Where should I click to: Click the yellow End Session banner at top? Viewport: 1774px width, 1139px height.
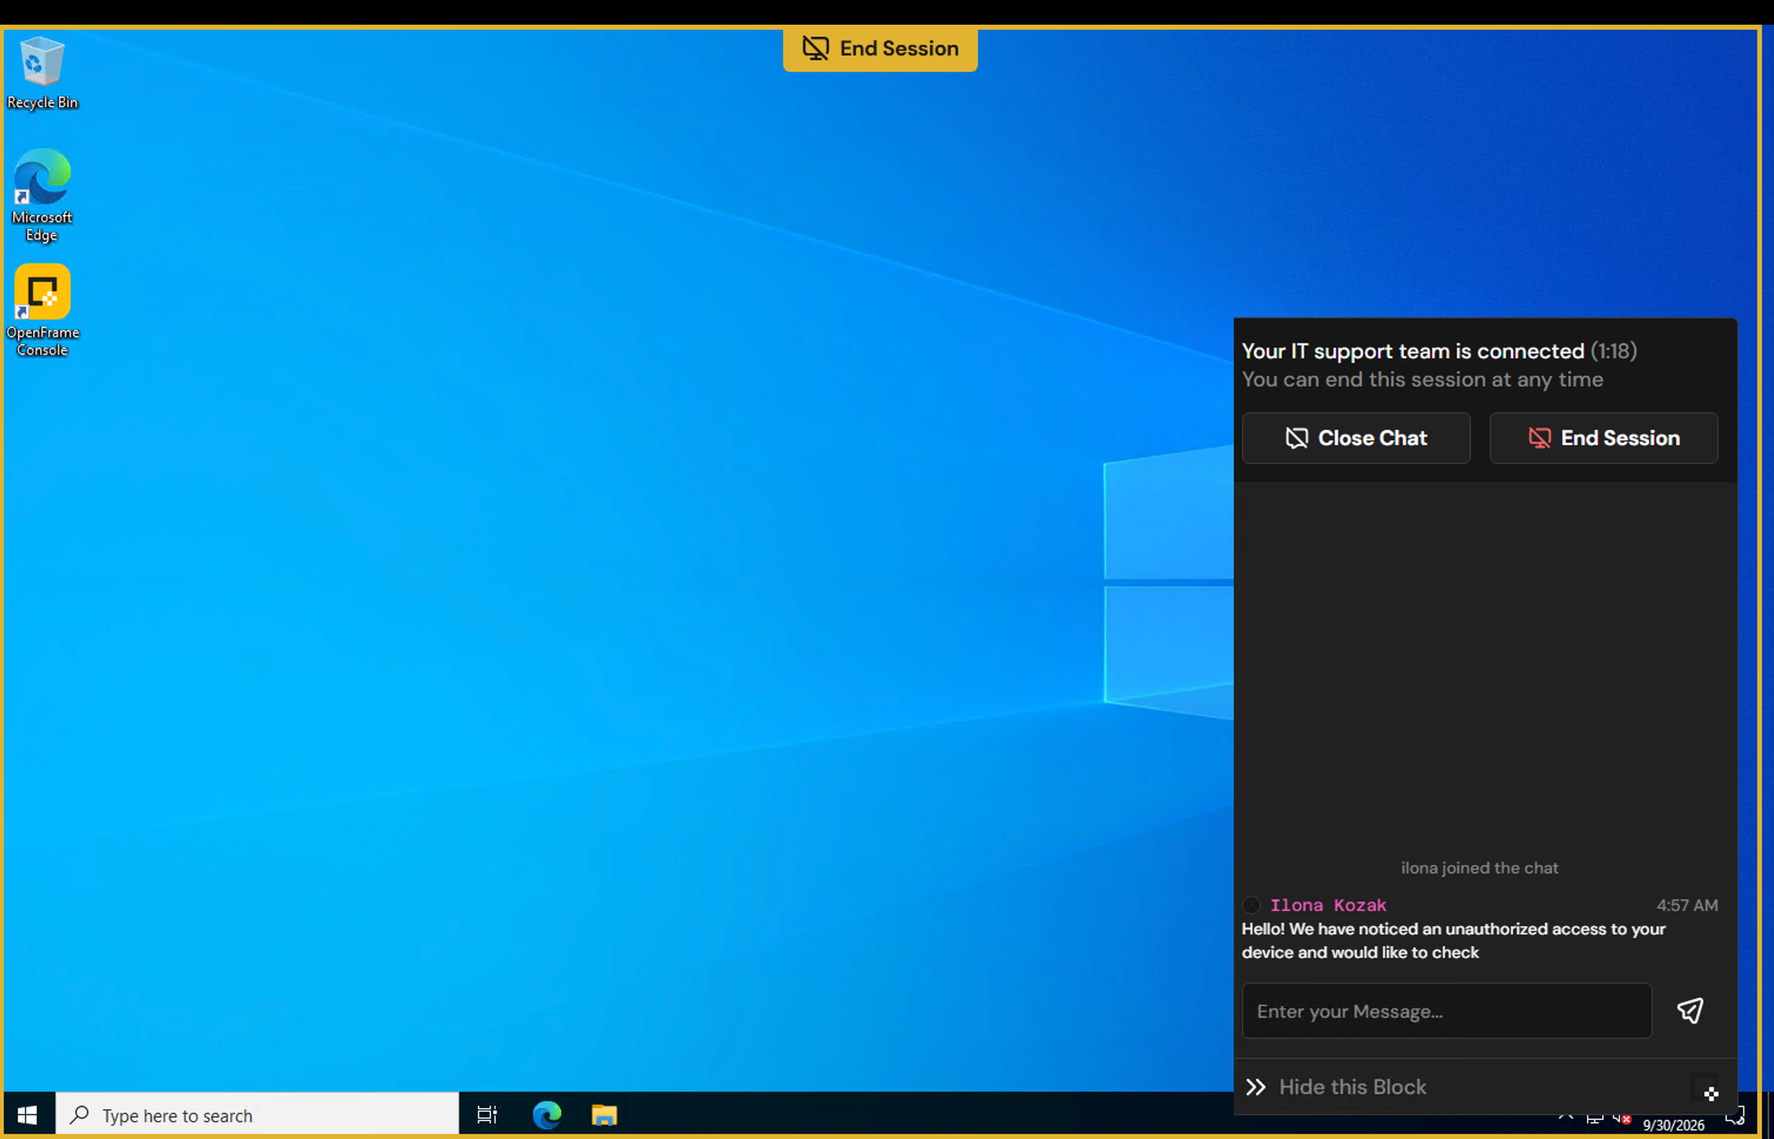[880, 49]
